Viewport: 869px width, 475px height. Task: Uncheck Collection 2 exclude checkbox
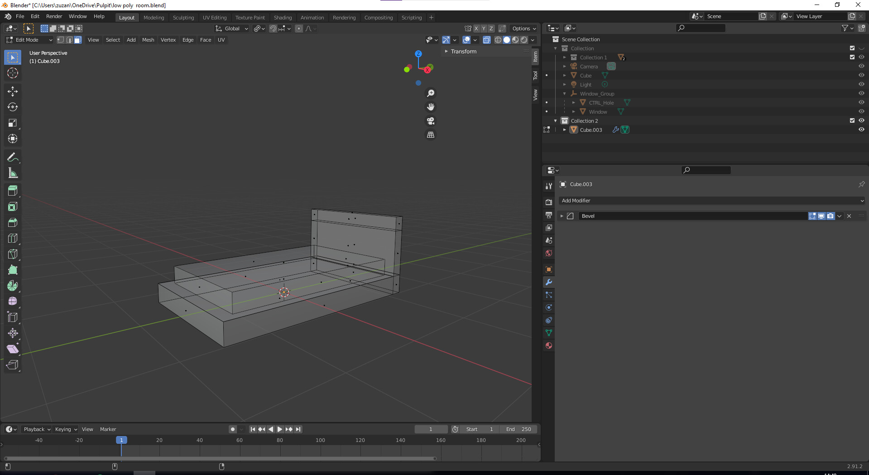pos(852,120)
